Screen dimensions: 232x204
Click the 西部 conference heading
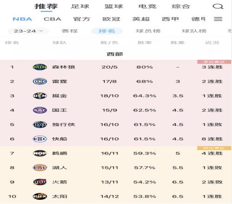[115, 54]
